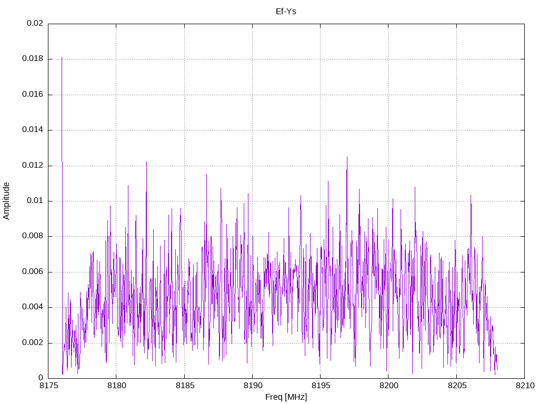
Task: Click the Ef-Ys plot title
Action: pyautogui.click(x=286, y=12)
